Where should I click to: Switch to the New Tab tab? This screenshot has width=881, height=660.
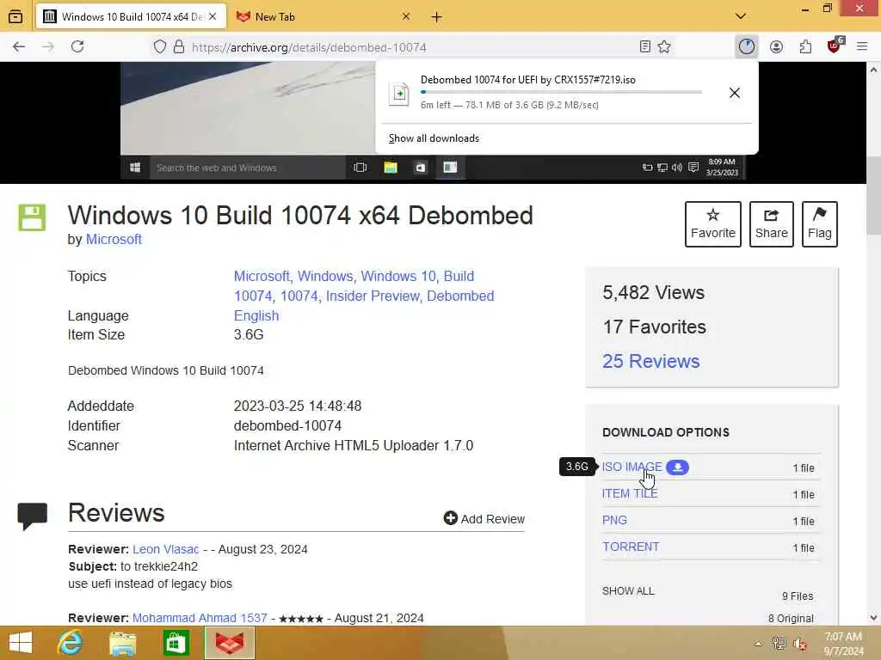tap(323, 17)
